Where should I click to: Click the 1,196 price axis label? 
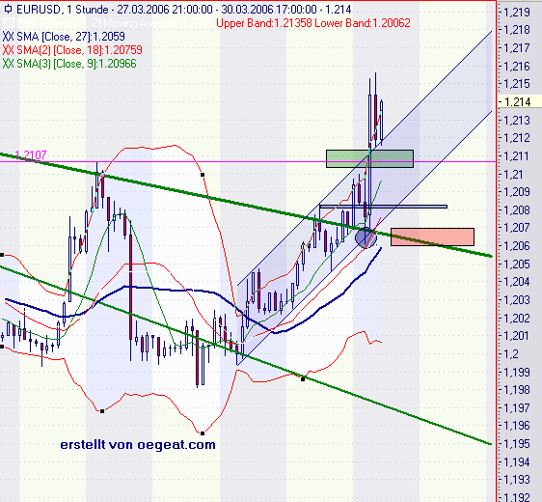pyautogui.click(x=517, y=426)
